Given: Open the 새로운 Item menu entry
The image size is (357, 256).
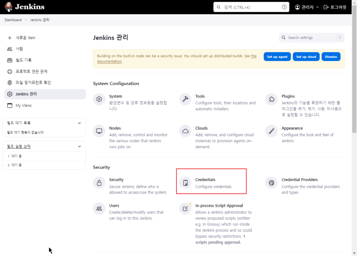Looking at the screenshot, I should pyautogui.click(x=45, y=38).
